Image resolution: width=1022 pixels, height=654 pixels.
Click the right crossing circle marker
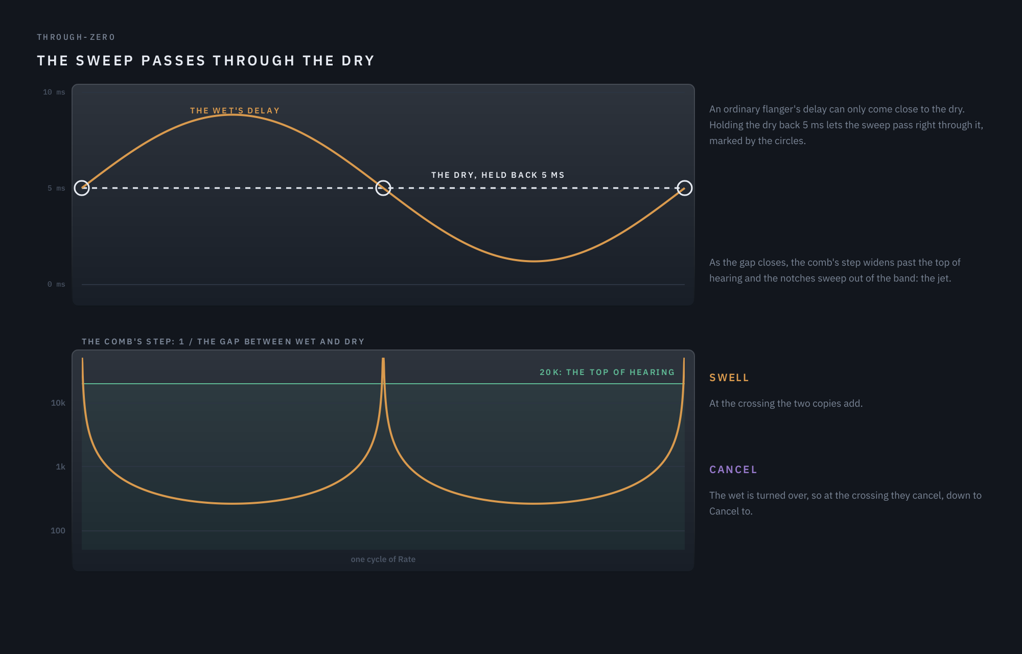(685, 188)
